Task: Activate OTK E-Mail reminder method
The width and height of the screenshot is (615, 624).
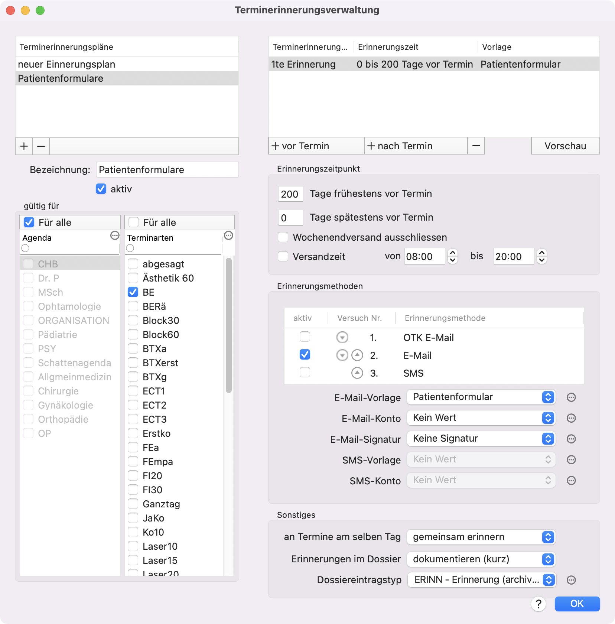Action: coord(305,337)
